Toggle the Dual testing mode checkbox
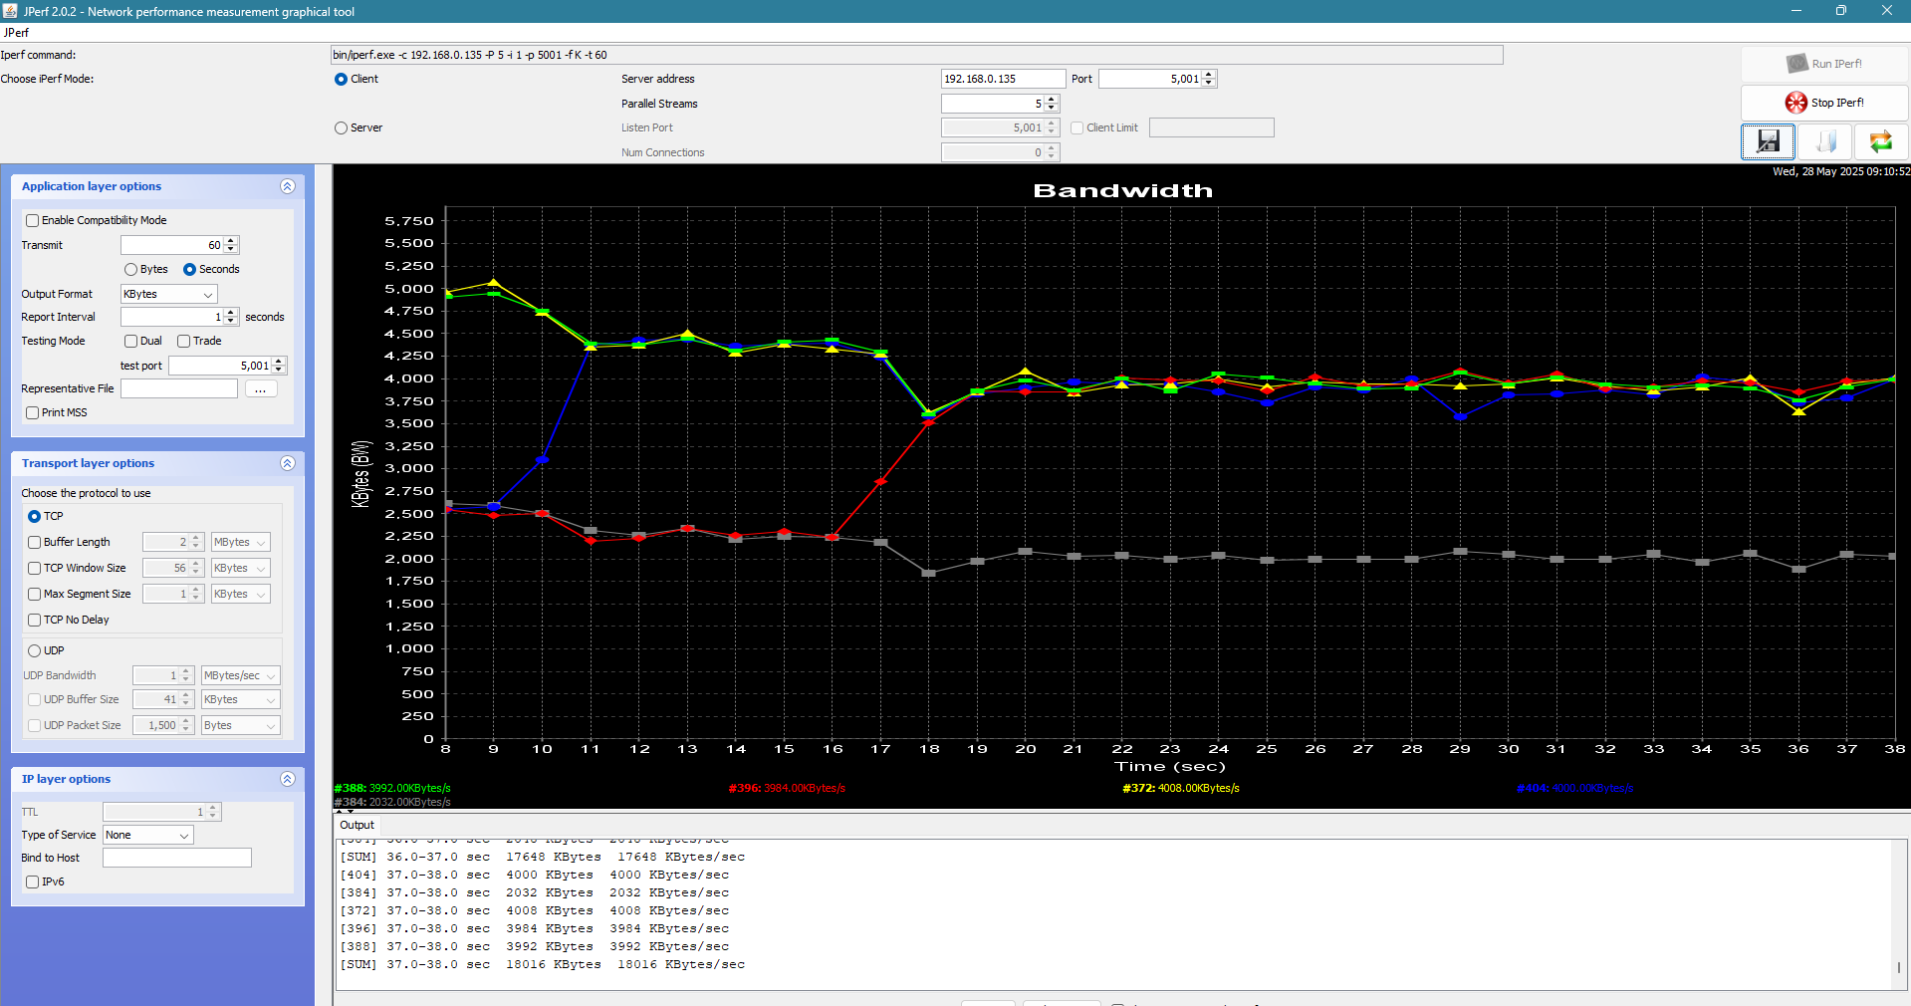 (130, 341)
